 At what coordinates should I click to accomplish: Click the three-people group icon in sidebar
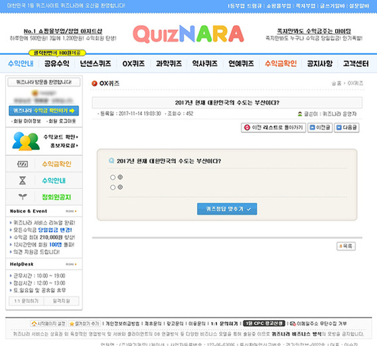(26, 141)
